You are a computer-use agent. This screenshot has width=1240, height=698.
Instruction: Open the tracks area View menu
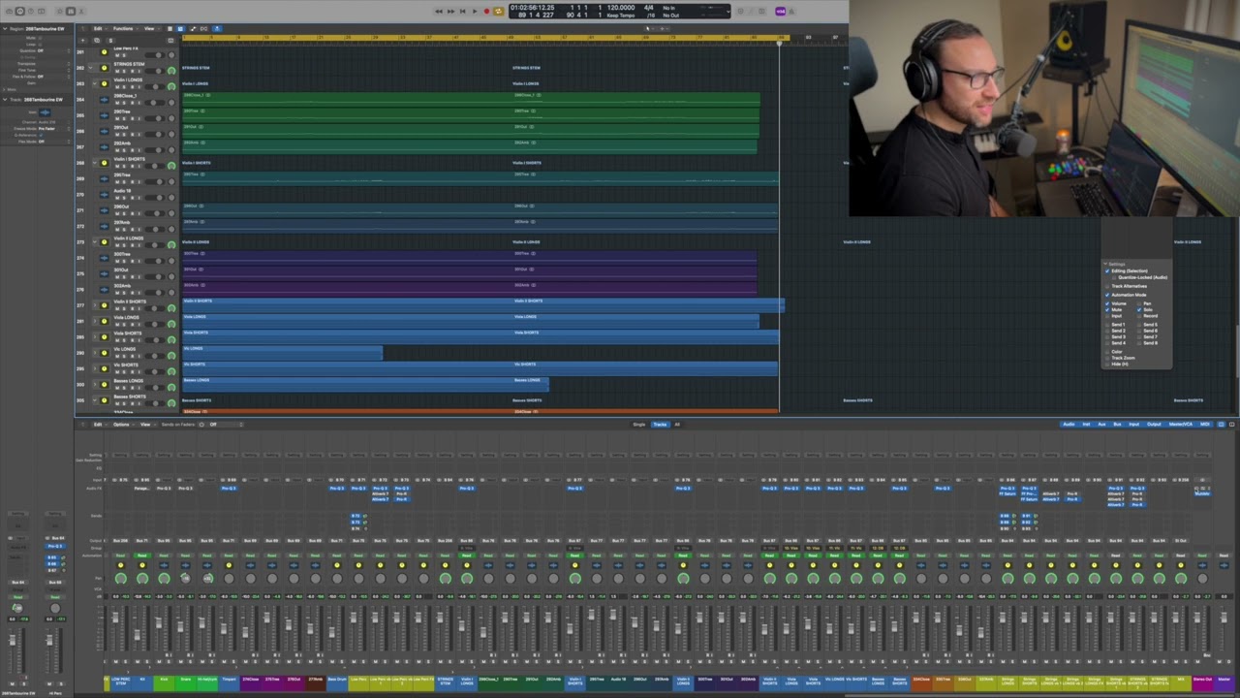point(151,28)
